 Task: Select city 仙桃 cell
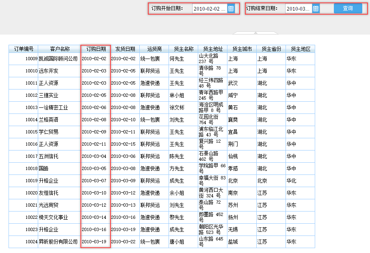pos(242,156)
